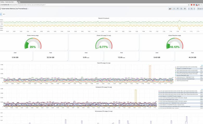Shift time range forward arrow
Image resolution: width=203 pixels, height=124 pixels.
click(194, 9)
